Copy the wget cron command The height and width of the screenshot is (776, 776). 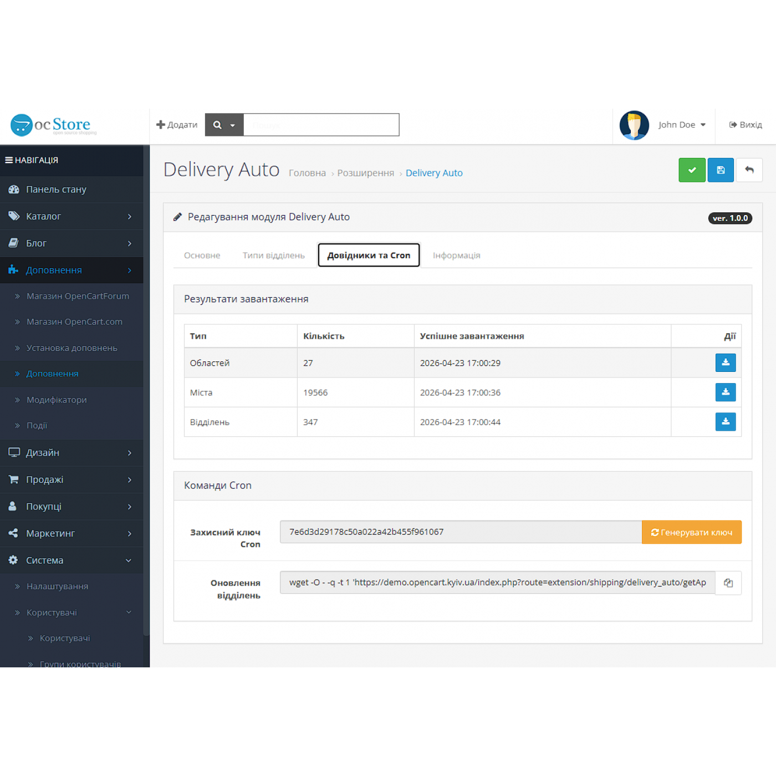tap(728, 583)
